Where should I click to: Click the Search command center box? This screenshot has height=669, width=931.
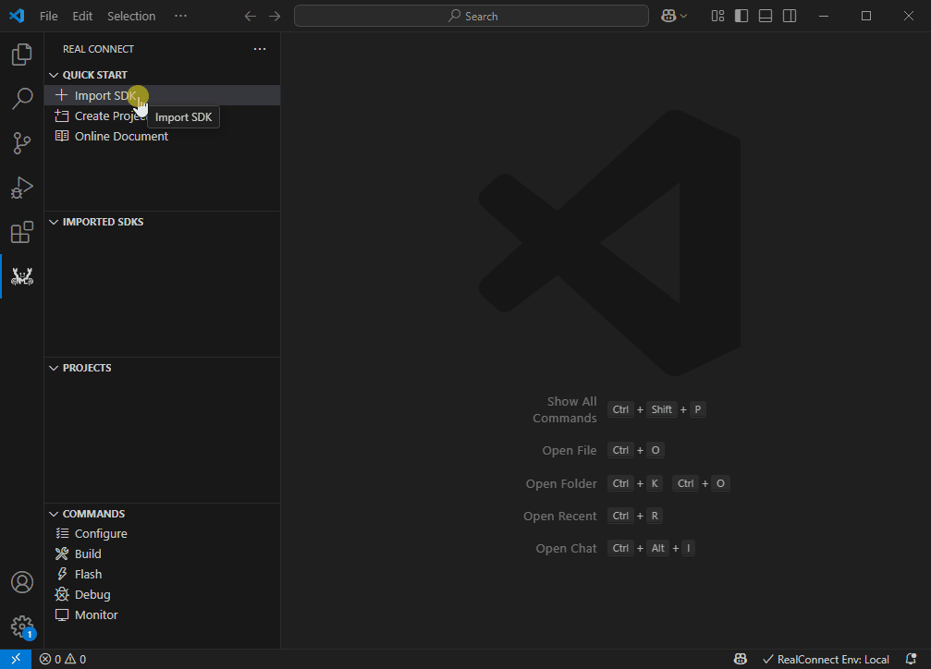pos(472,16)
